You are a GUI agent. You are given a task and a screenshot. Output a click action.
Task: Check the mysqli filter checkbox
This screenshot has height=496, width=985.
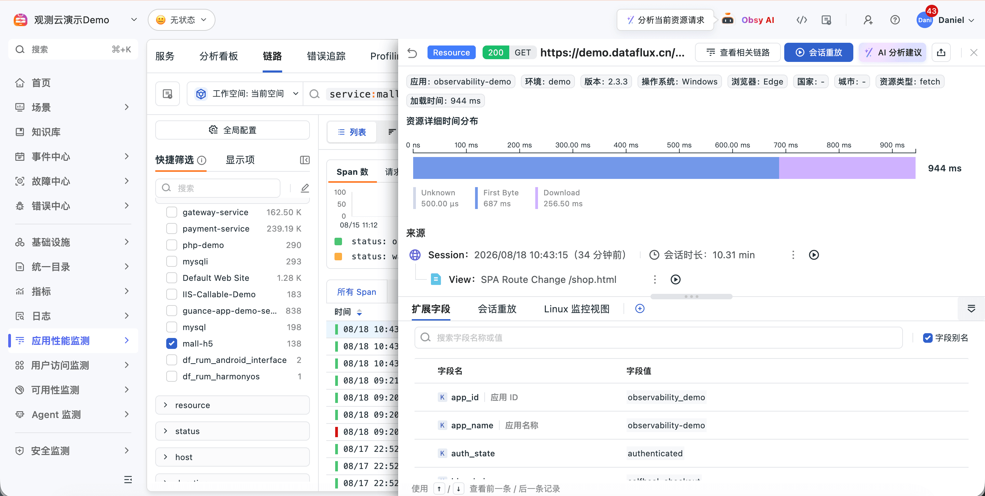(172, 262)
